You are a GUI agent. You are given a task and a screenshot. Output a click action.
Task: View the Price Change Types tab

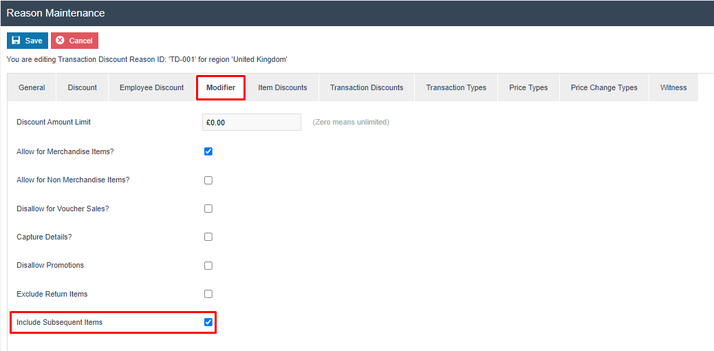pos(604,87)
